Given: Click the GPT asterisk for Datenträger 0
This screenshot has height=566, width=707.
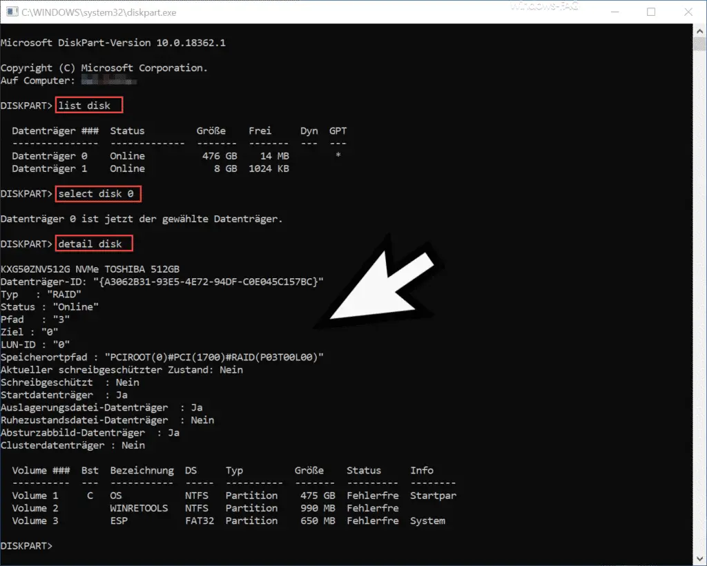Looking at the screenshot, I should (x=338, y=155).
